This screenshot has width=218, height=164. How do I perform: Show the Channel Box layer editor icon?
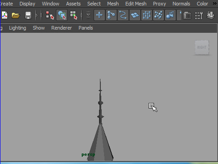point(211,15)
